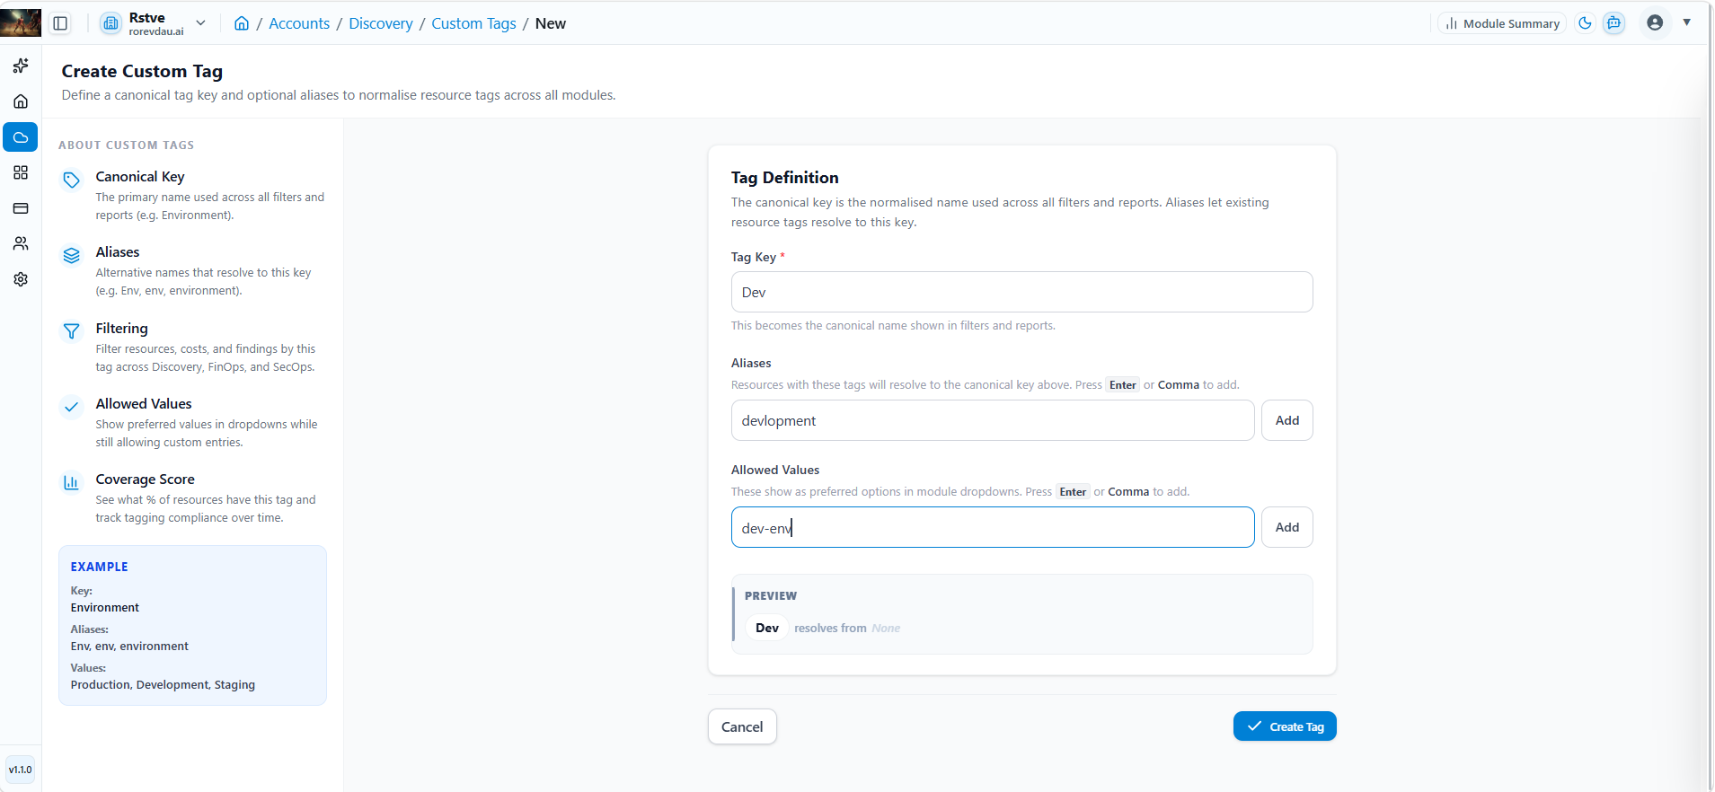The width and height of the screenshot is (1715, 792).
Task: Toggle dark mode moon icon
Action: (x=1586, y=23)
